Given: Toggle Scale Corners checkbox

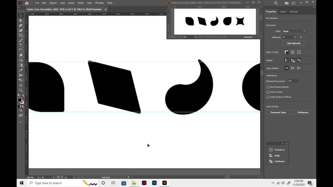Looking at the screenshot, I should tap(268, 92).
